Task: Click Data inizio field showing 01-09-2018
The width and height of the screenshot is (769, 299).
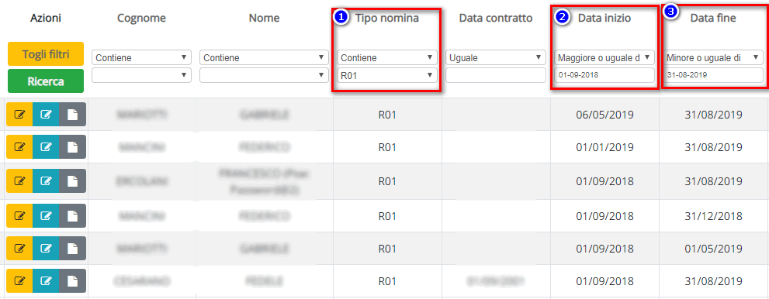Action: [x=604, y=75]
